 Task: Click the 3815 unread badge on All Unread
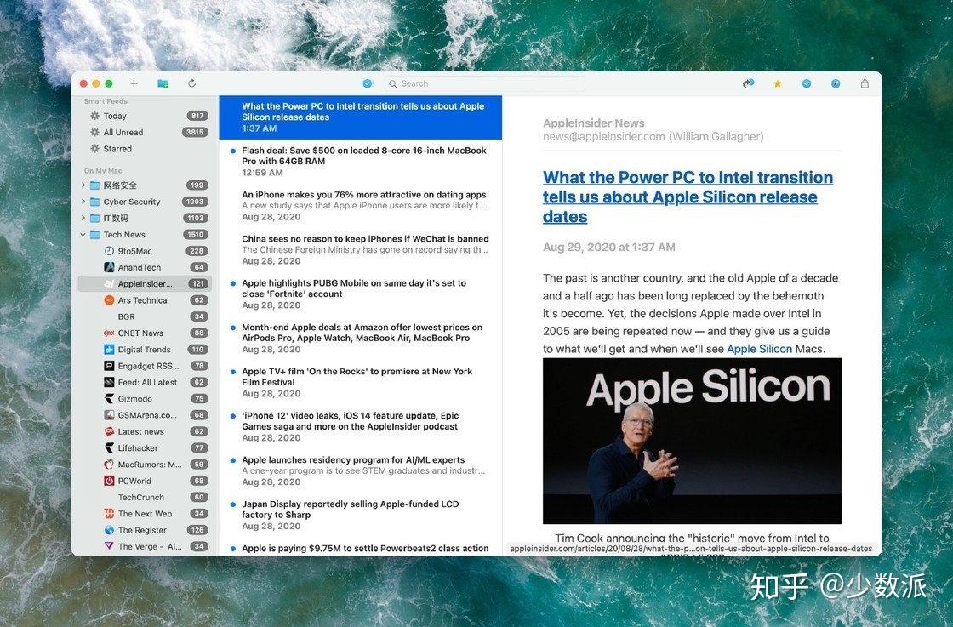(195, 132)
